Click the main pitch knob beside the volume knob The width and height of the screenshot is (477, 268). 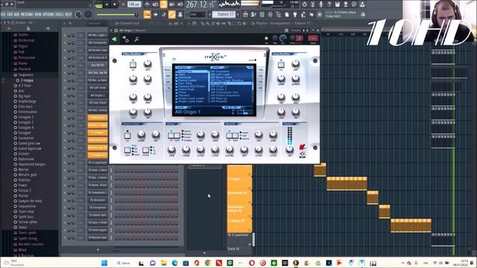[88, 14]
